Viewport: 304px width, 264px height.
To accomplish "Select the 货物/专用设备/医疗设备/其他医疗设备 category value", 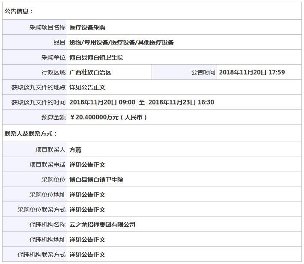I will [x=122, y=42].
